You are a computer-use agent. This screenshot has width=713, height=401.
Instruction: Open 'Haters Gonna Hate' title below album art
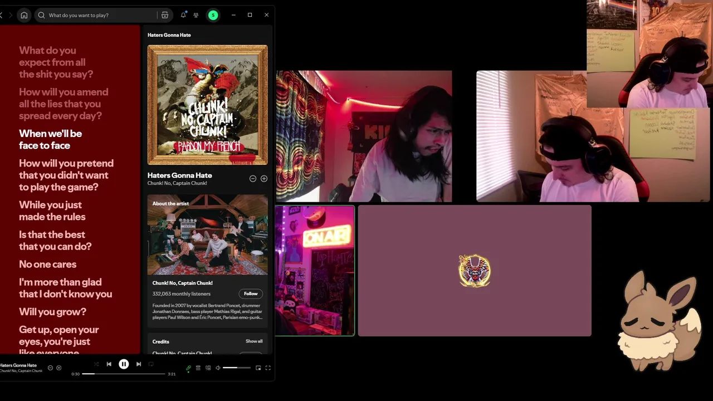point(179,175)
